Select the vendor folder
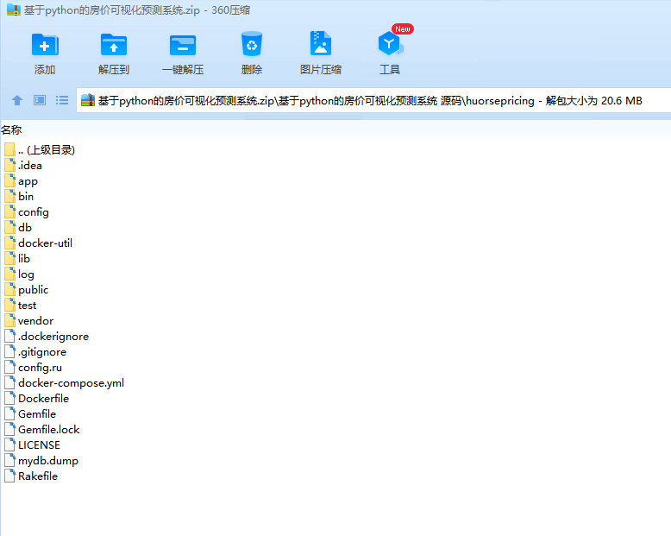This screenshot has height=536, width=671. 29,321
